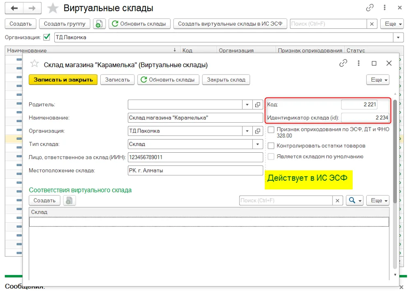This screenshot has height=291, width=411.
Task: Toggle Является складом по умолчанию checkbox
Action: pyautogui.click(x=271, y=157)
